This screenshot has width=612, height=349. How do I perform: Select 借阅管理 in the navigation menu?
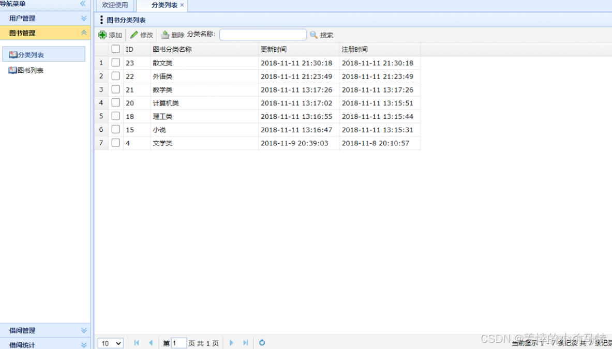[45, 330]
